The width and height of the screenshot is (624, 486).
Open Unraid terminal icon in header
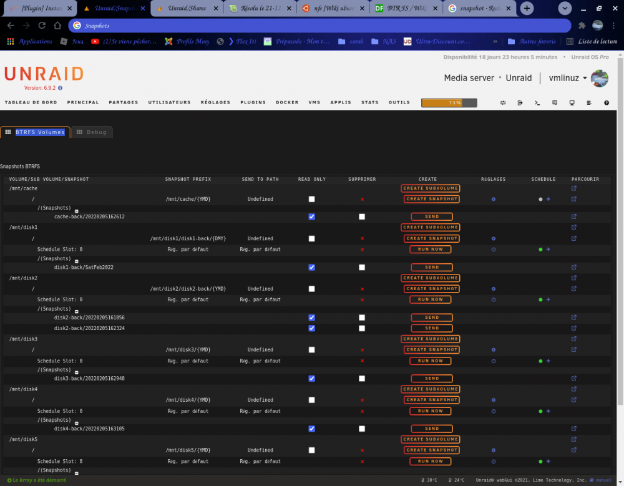537,103
